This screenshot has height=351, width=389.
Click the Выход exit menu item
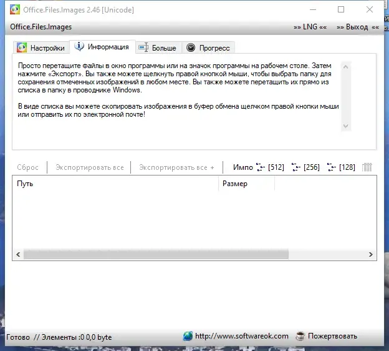pos(357,27)
